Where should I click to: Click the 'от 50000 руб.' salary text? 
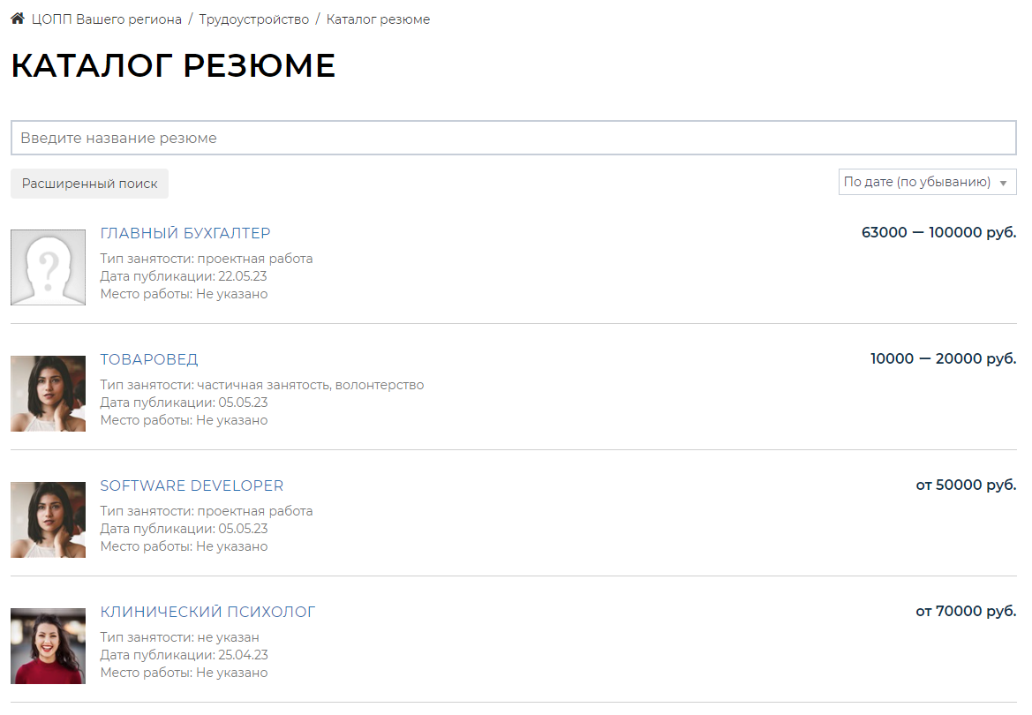tap(966, 485)
